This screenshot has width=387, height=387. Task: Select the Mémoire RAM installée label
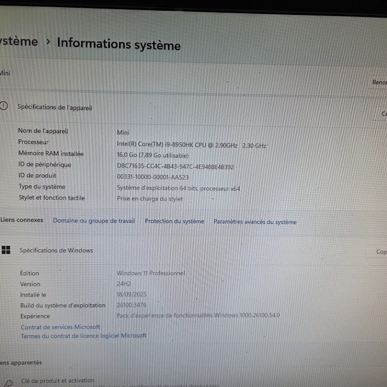pyautogui.click(x=51, y=153)
